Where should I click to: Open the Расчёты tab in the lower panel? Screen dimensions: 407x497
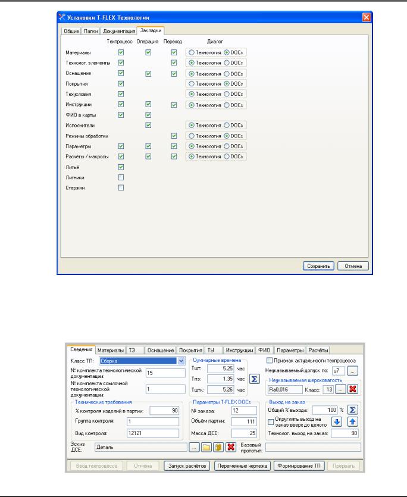click(318, 350)
